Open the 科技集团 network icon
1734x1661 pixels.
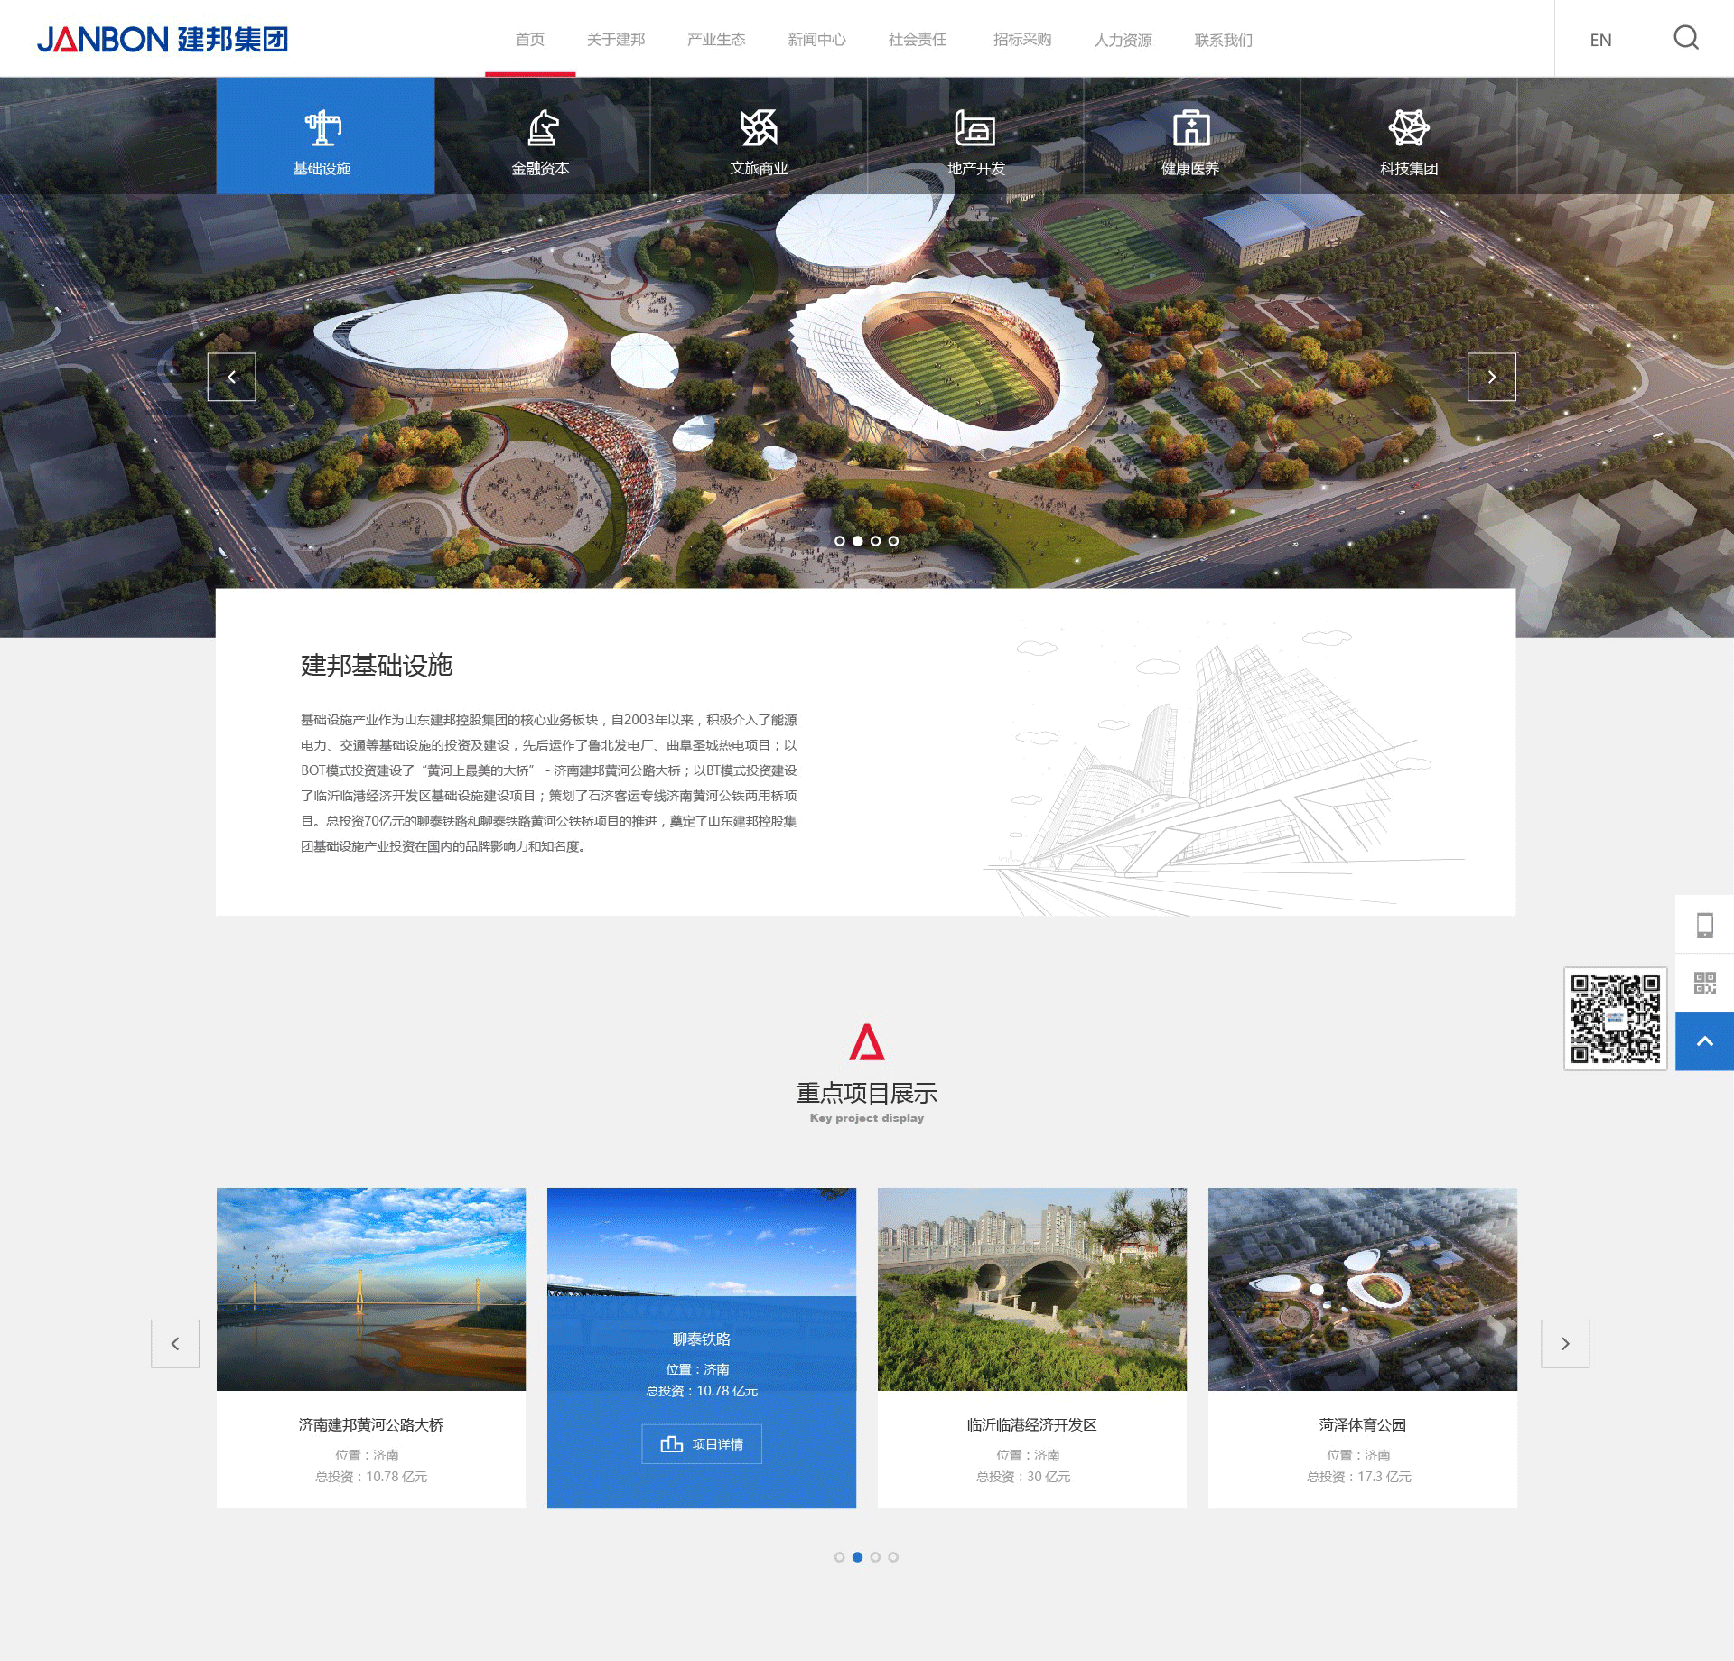[1409, 128]
